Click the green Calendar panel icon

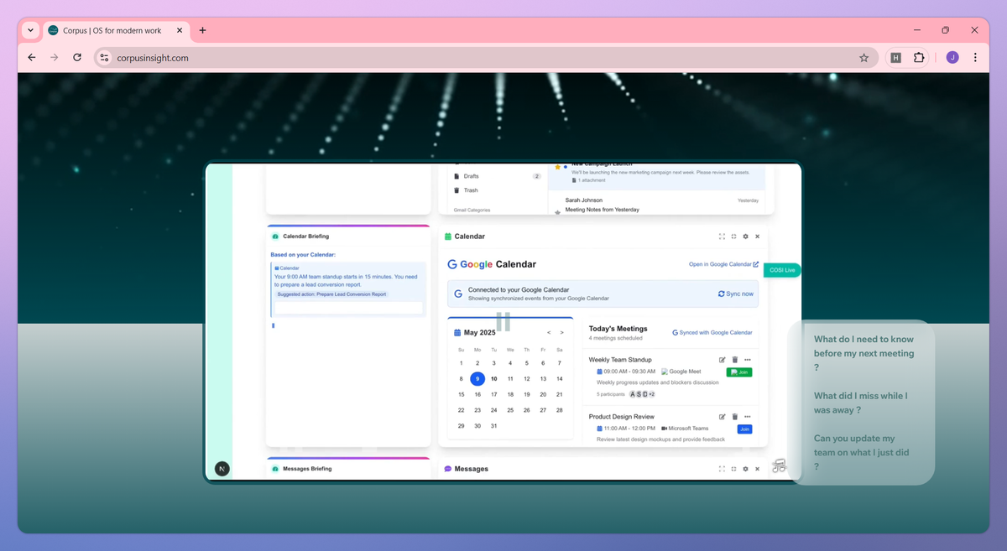tap(448, 237)
